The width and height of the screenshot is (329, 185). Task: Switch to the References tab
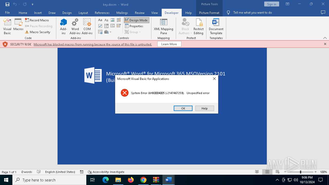102,13
